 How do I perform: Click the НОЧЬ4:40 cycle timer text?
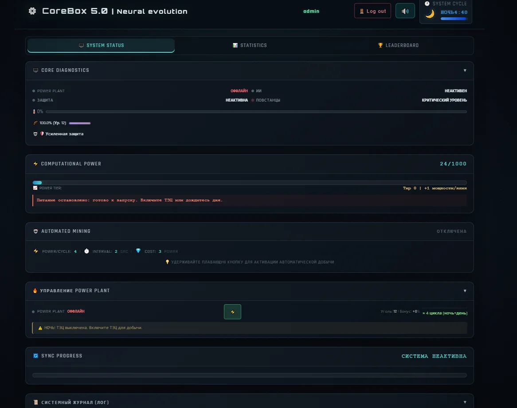coord(454,12)
